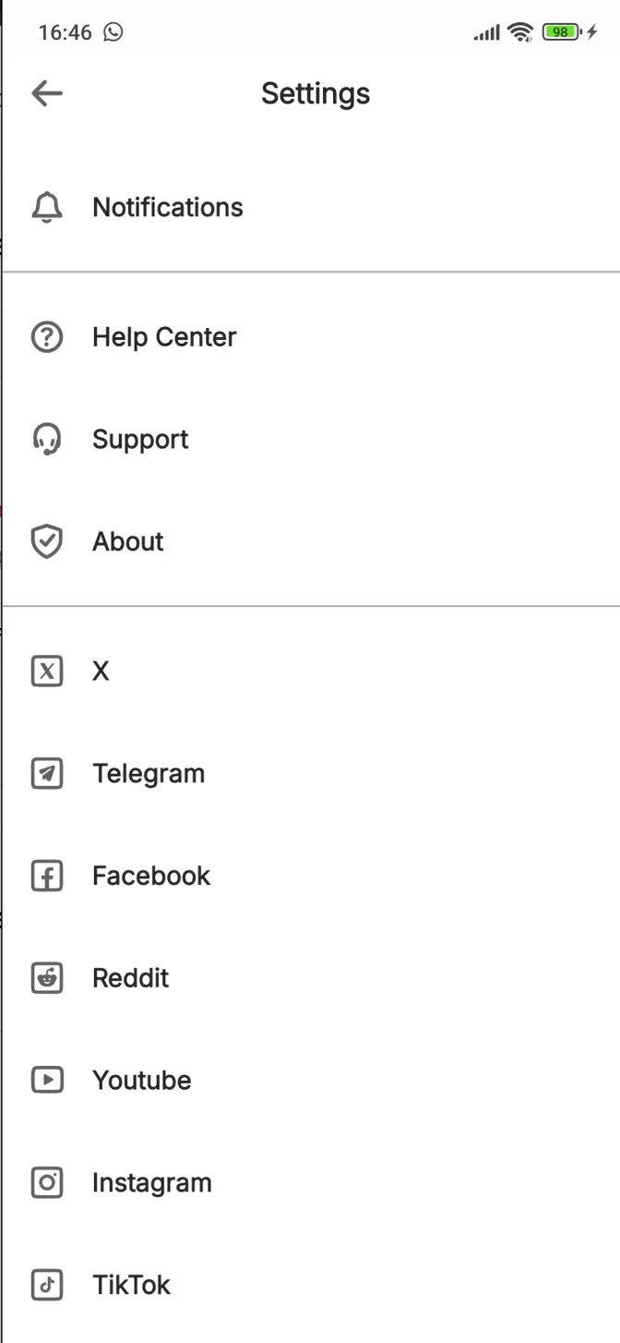This screenshot has height=1343, width=620.
Task: Tap the Notifications bell icon
Action: [x=47, y=208]
